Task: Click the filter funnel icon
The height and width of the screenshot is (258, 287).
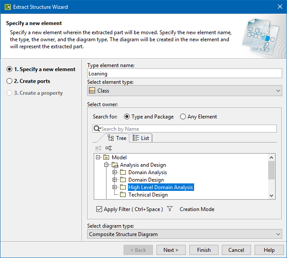Action: pyautogui.click(x=170, y=209)
